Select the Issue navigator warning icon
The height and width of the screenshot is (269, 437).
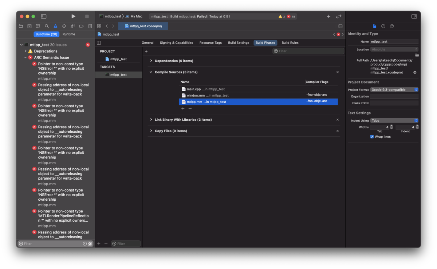click(x=55, y=26)
